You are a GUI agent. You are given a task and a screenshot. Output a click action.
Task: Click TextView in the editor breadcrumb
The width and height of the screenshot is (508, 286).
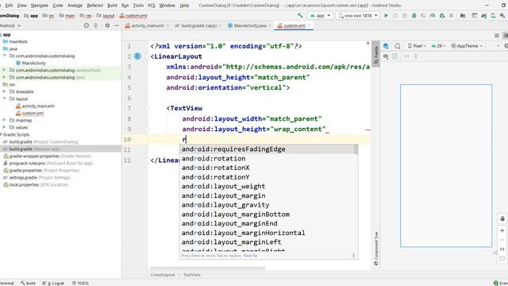click(x=192, y=275)
